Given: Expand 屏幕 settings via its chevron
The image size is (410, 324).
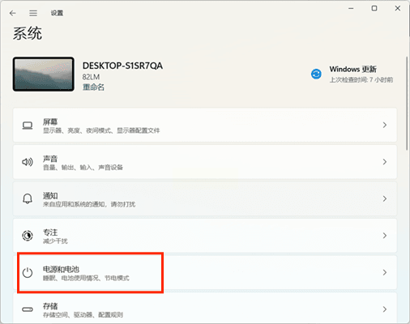Looking at the screenshot, I should 385,125.
